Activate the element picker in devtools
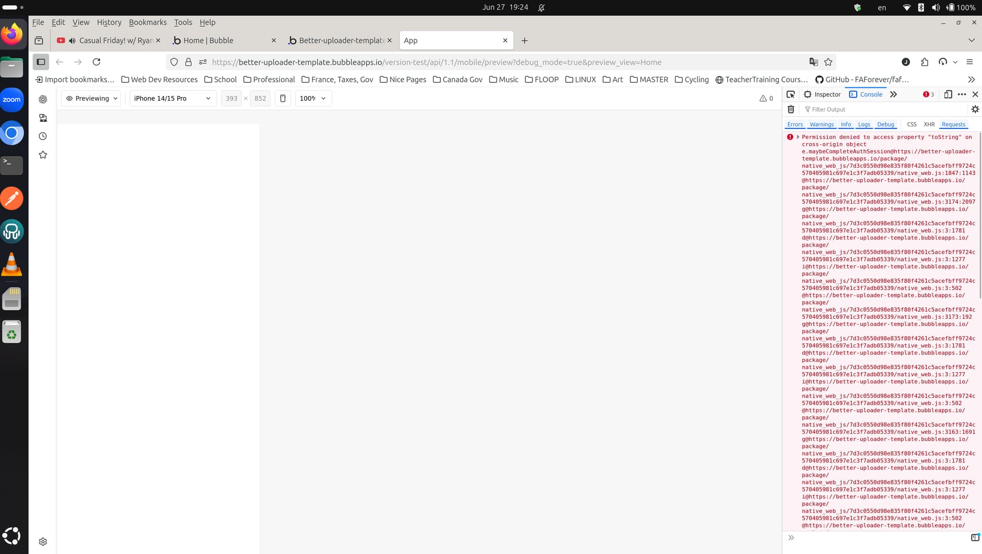This screenshot has width=982, height=554. point(791,95)
